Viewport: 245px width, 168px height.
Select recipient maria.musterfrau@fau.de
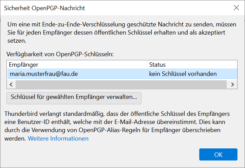coord(43,73)
